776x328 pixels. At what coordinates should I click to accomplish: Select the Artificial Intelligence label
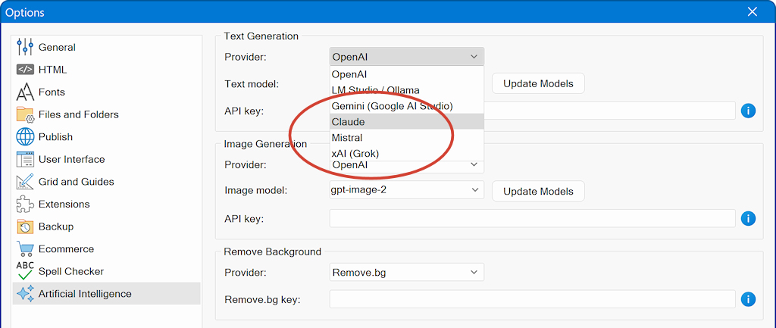click(x=85, y=294)
